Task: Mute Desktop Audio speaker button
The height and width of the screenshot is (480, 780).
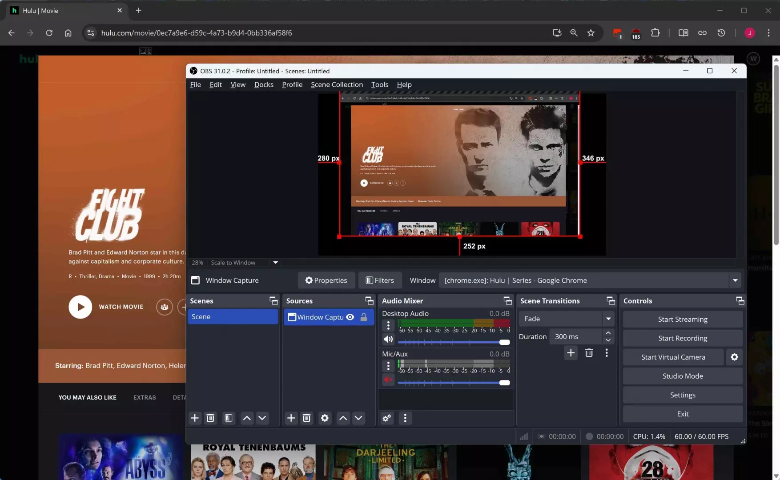Action: click(388, 340)
